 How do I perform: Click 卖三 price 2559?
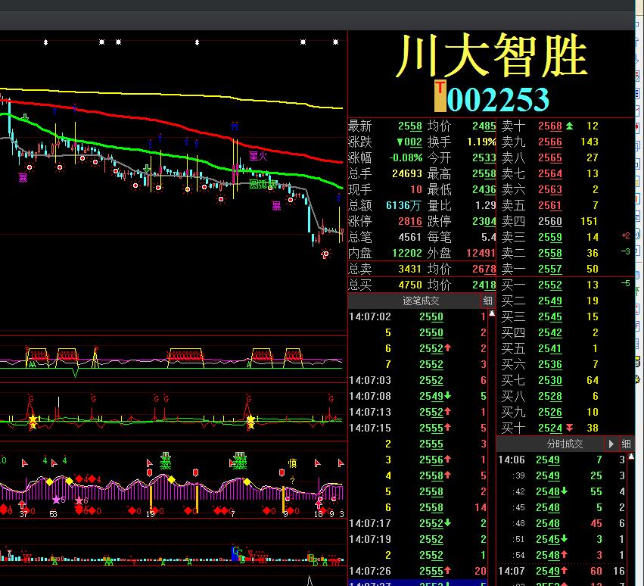550,238
